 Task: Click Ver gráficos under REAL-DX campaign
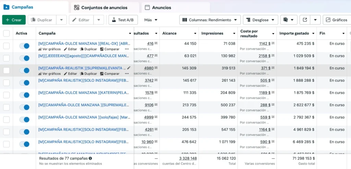(x=49, y=49)
